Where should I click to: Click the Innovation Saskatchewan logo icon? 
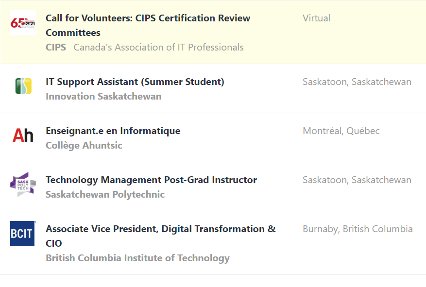point(23,86)
